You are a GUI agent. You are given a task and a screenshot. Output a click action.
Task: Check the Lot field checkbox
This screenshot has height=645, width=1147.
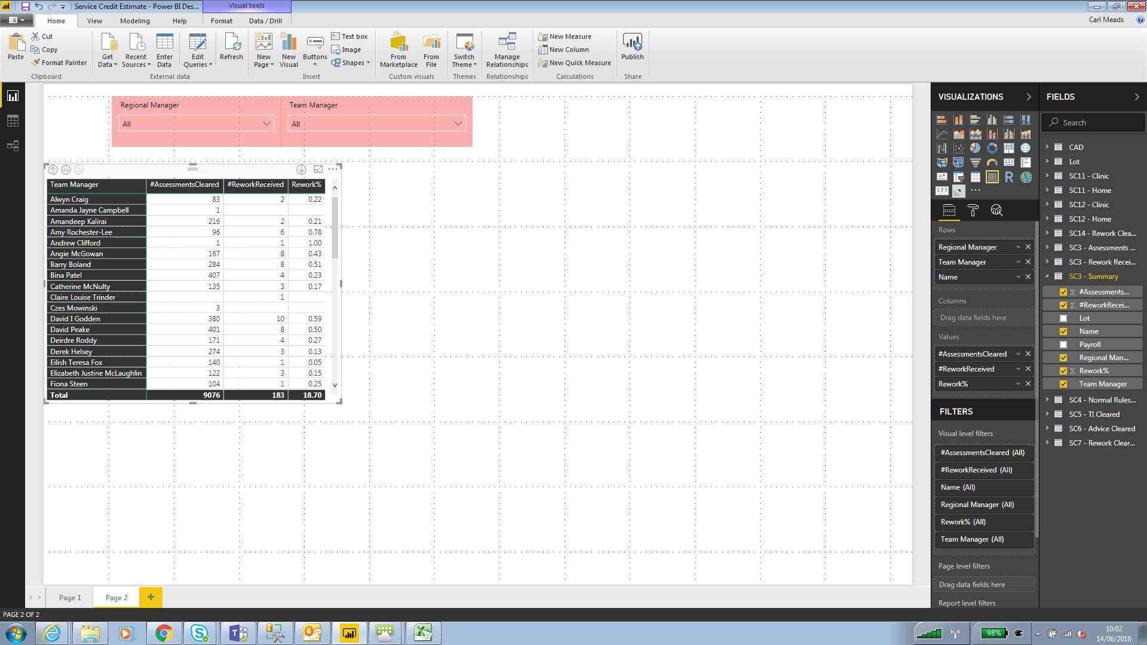(x=1063, y=318)
